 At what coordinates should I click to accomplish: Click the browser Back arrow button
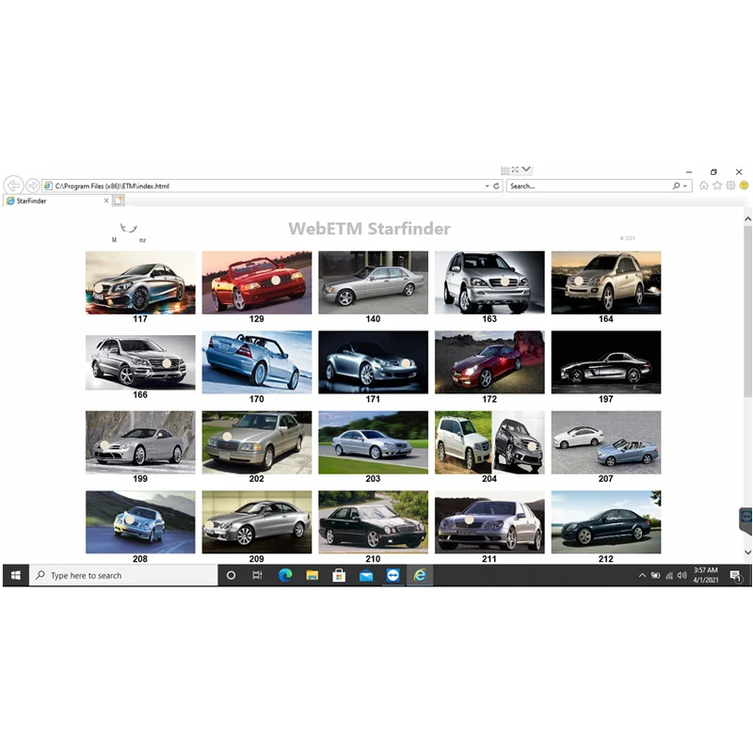[x=14, y=184]
